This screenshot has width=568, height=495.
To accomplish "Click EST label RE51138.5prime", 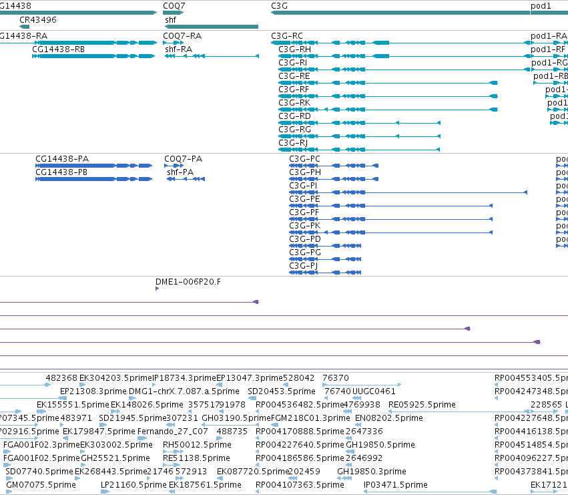I will pyautogui.click(x=196, y=458).
